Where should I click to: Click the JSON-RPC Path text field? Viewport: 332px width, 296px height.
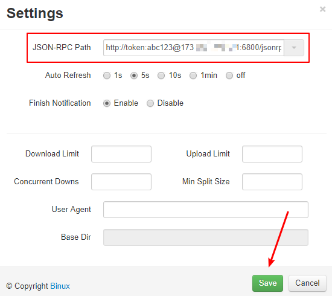click(194, 48)
